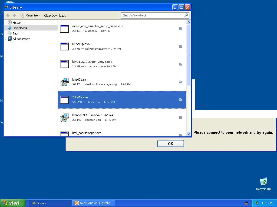Image resolution: width=277 pixels, height=207 pixels.
Task: Select the kav21.3.10.391en_26075.exe filename
Action: pyautogui.click(x=92, y=62)
